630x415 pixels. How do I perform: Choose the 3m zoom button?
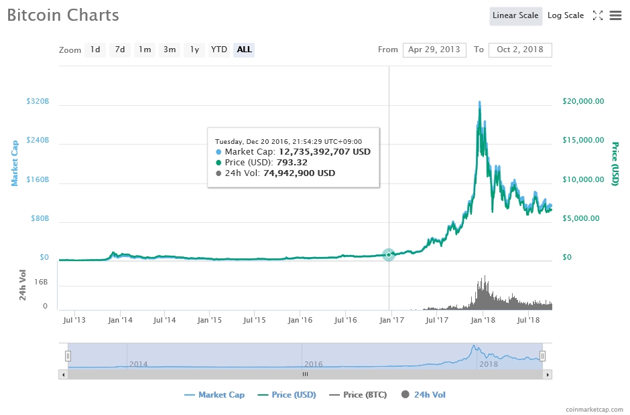pos(170,50)
